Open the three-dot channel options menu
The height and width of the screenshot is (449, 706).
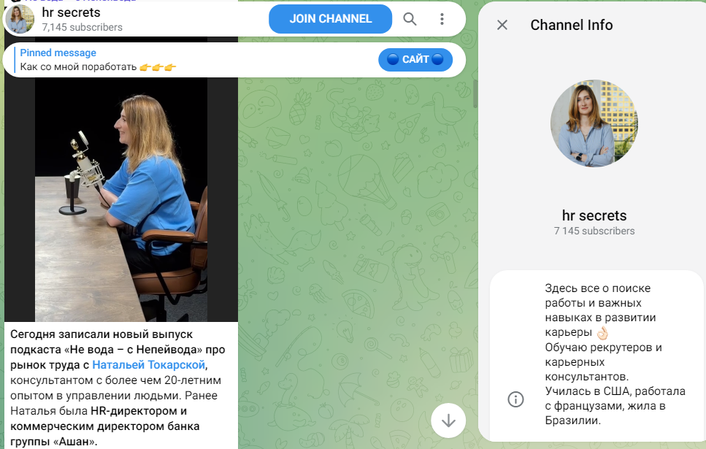click(x=442, y=19)
